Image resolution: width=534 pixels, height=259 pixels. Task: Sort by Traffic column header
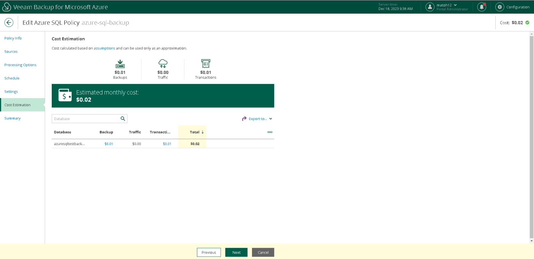(x=135, y=132)
